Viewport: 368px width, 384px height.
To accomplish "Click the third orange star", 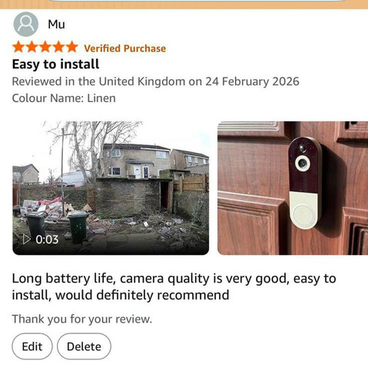I will tap(45, 47).
